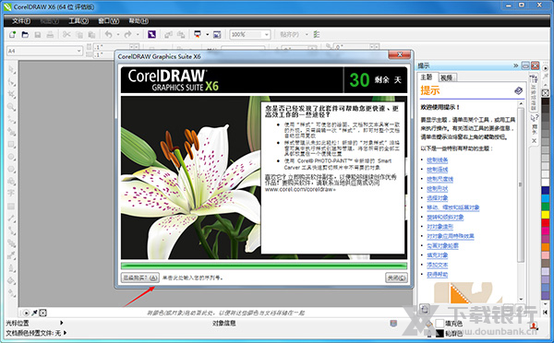Click the Import icon in toolbar
This screenshot has width=554, height=343.
[x=168, y=35]
